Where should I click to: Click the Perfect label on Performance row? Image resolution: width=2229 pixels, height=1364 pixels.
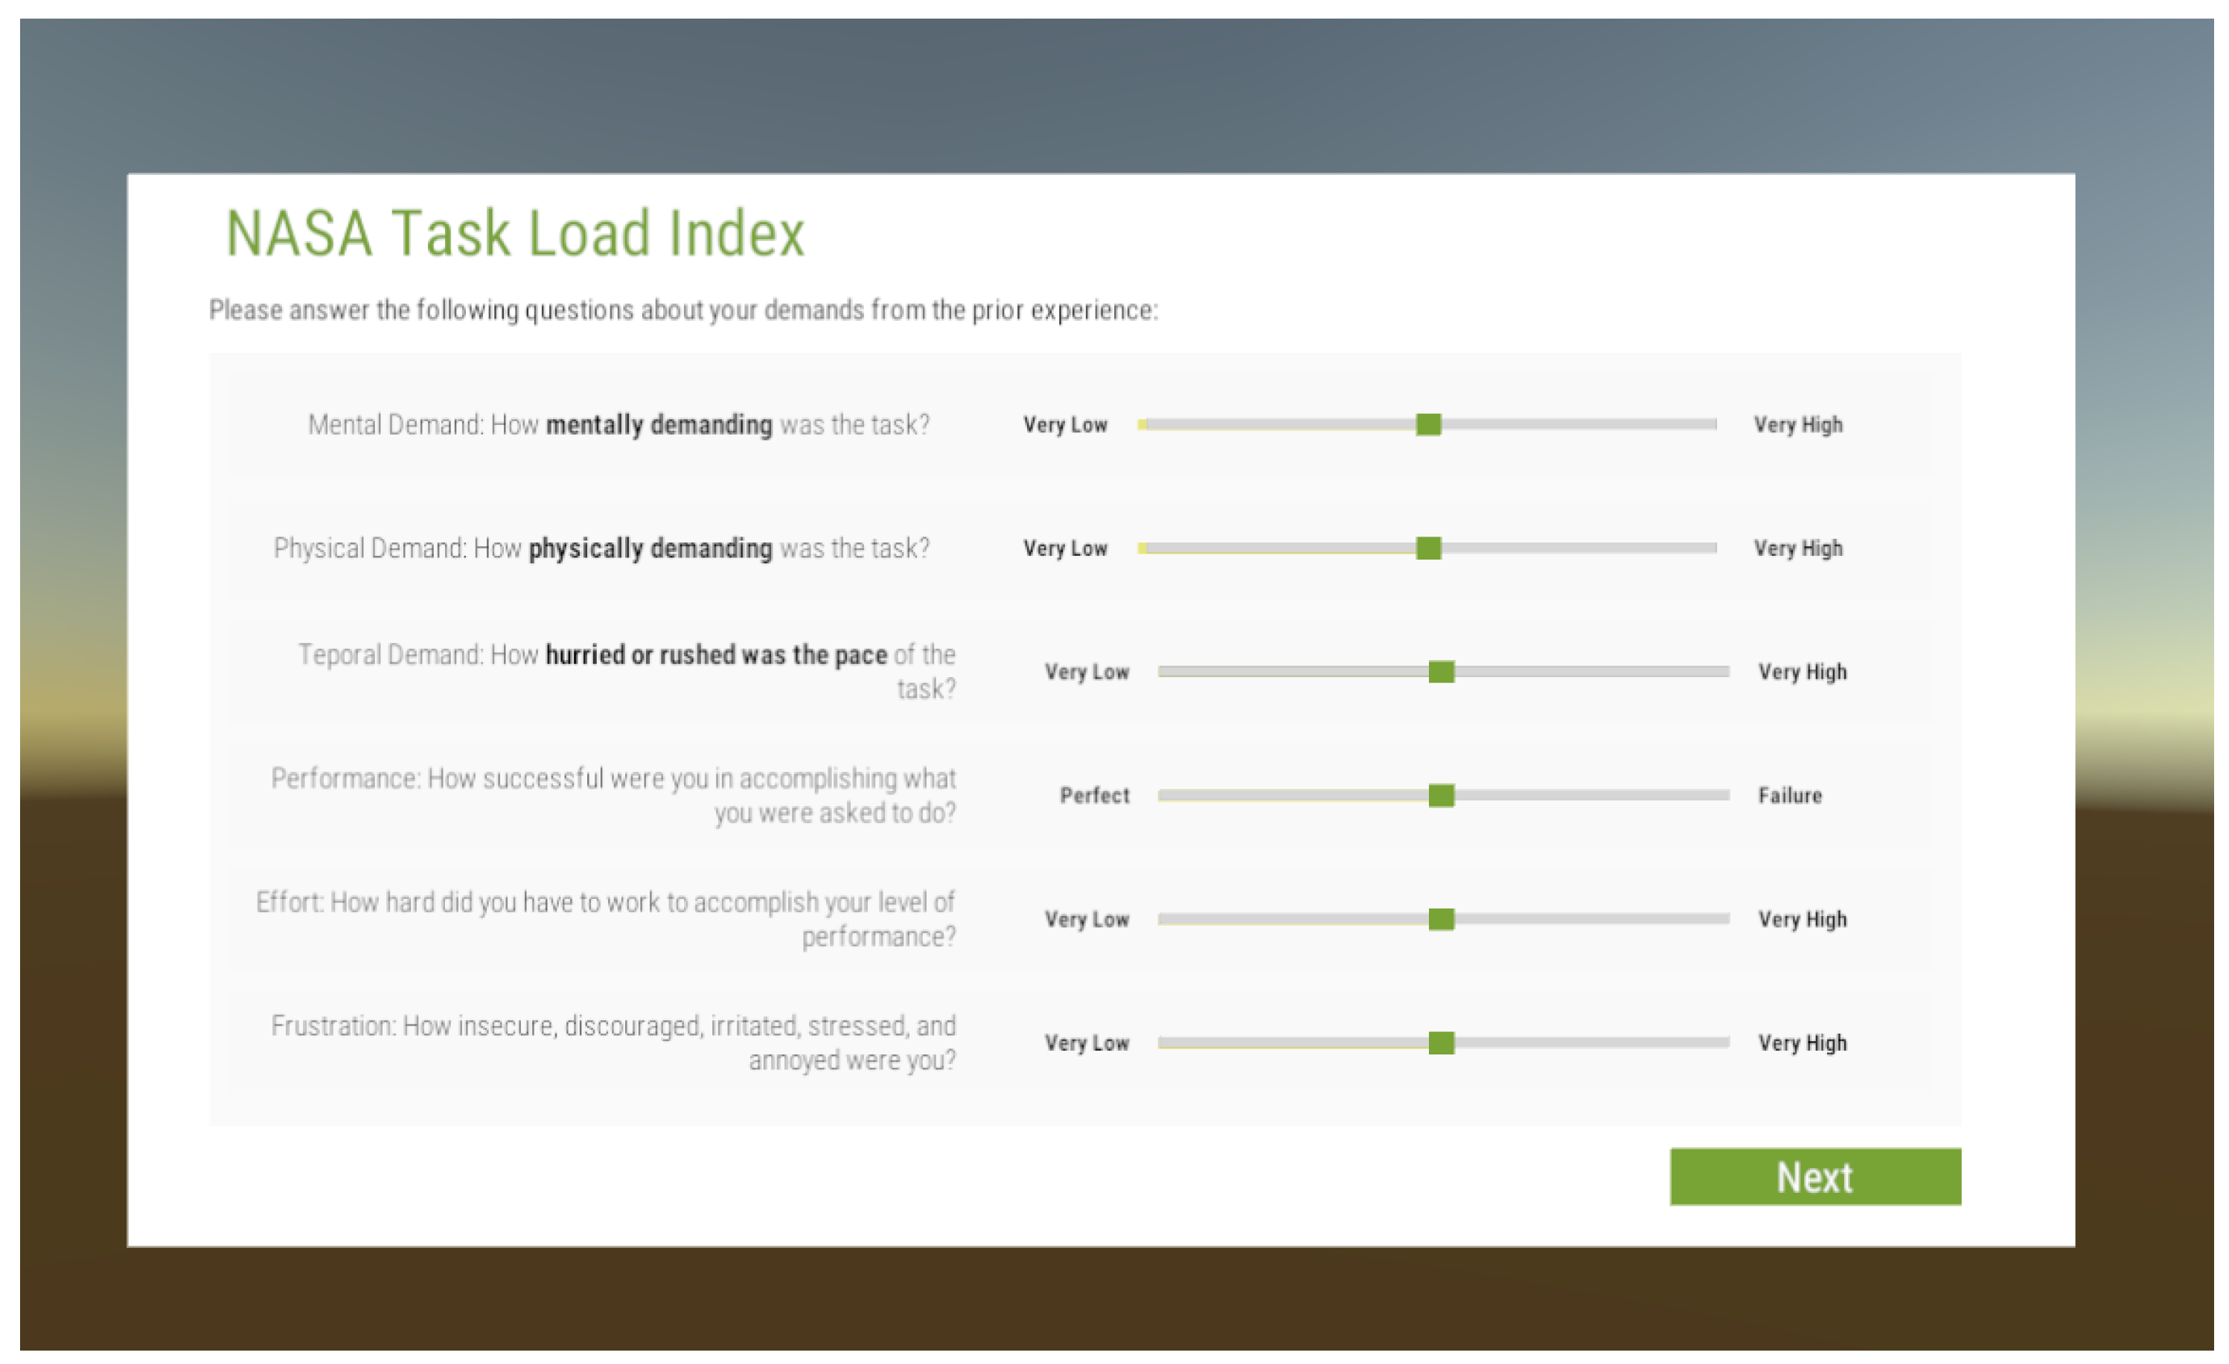pyautogui.click(x=1094, y=796)
